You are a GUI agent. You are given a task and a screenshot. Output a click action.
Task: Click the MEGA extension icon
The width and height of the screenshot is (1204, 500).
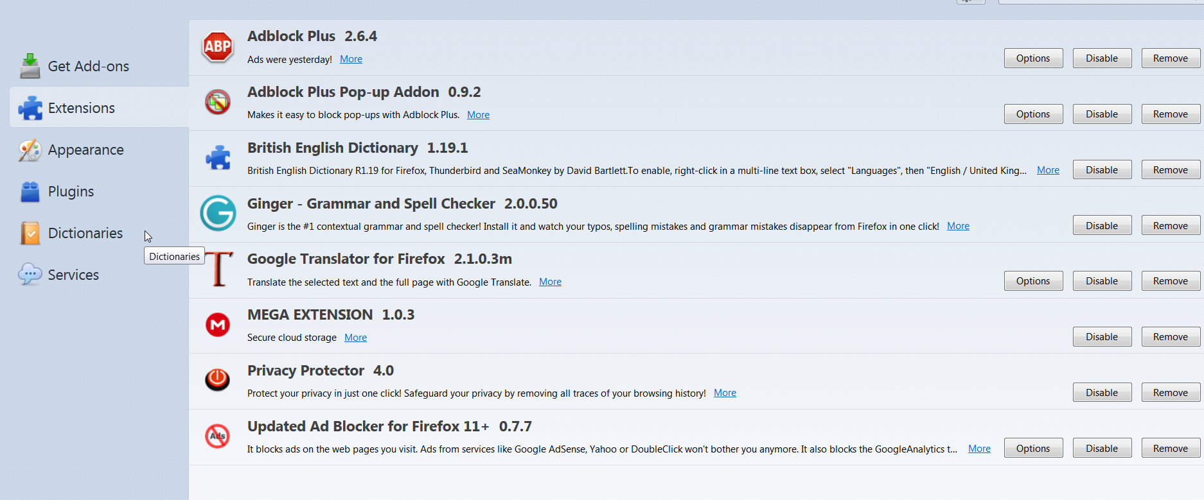point(218,325)
